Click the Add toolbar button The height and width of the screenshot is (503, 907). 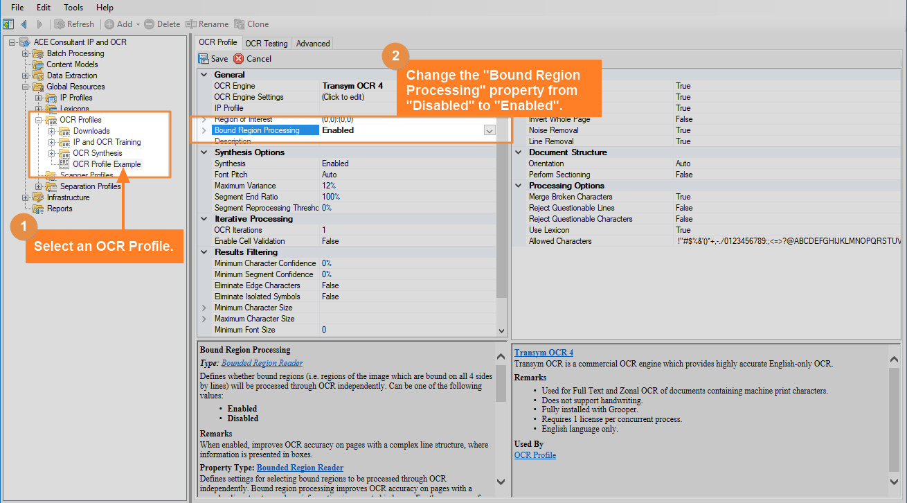click(118, 24)
